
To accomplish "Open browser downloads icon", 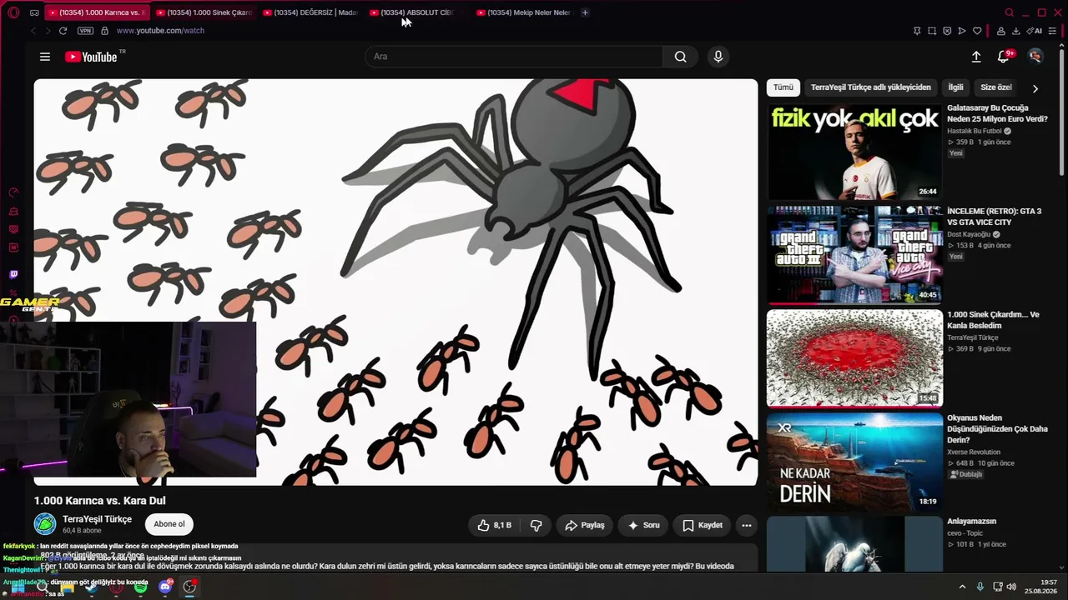I will [x=1016, y=31].
